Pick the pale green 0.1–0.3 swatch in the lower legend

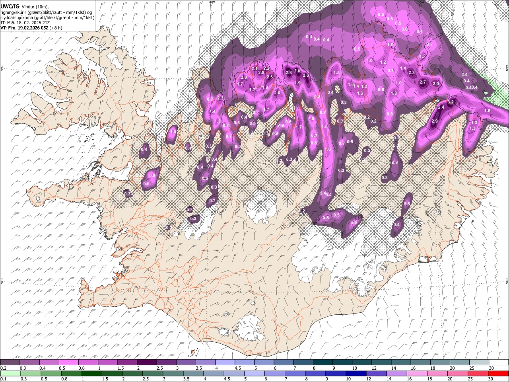pyautogui.click(x=10, y=373)
